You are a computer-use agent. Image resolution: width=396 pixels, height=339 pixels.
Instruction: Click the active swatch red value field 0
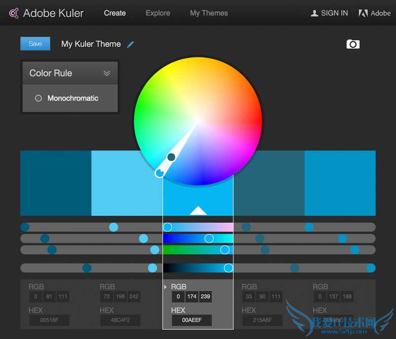(x=178, y=296)
